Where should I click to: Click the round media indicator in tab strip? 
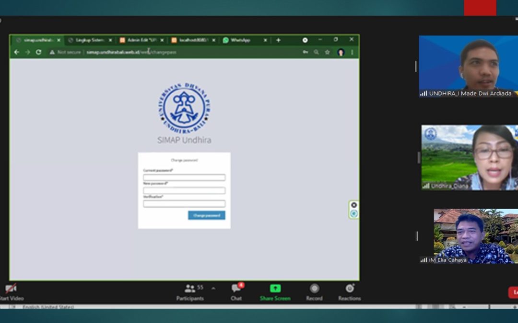[x=305, y=40]
